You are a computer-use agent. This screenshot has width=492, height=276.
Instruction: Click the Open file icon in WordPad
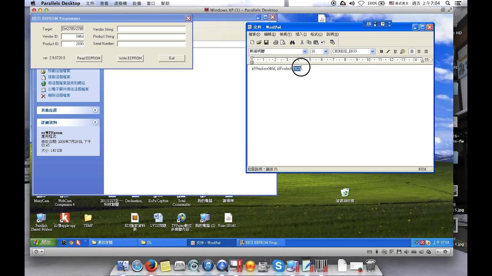point(259,42)
